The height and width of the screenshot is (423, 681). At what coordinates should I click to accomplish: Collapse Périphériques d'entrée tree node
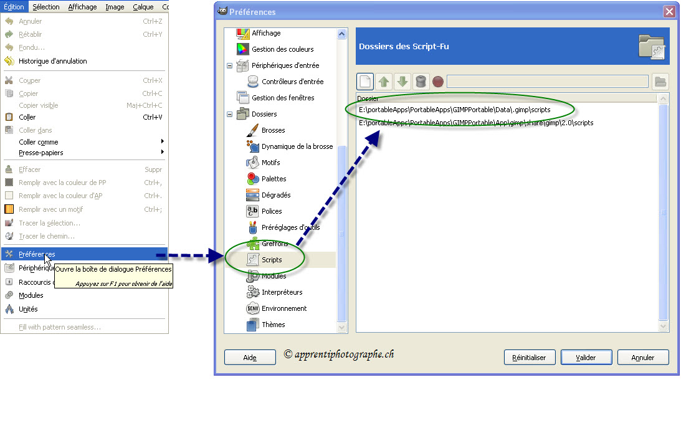230,66
